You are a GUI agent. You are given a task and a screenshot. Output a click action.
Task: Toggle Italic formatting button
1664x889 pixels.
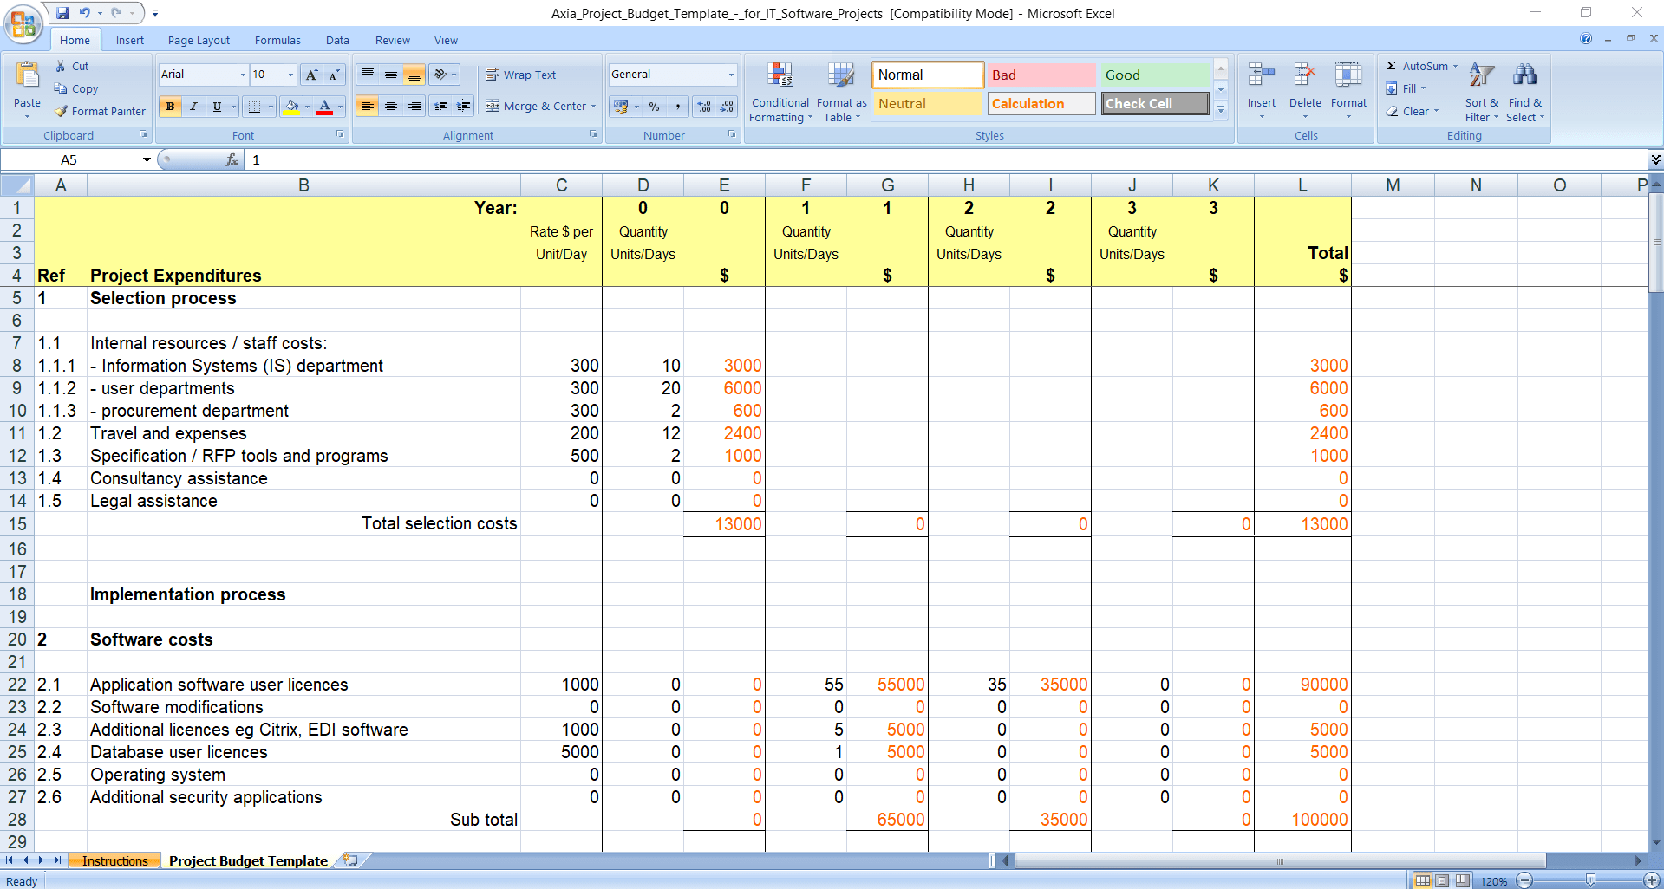[193, 107]
